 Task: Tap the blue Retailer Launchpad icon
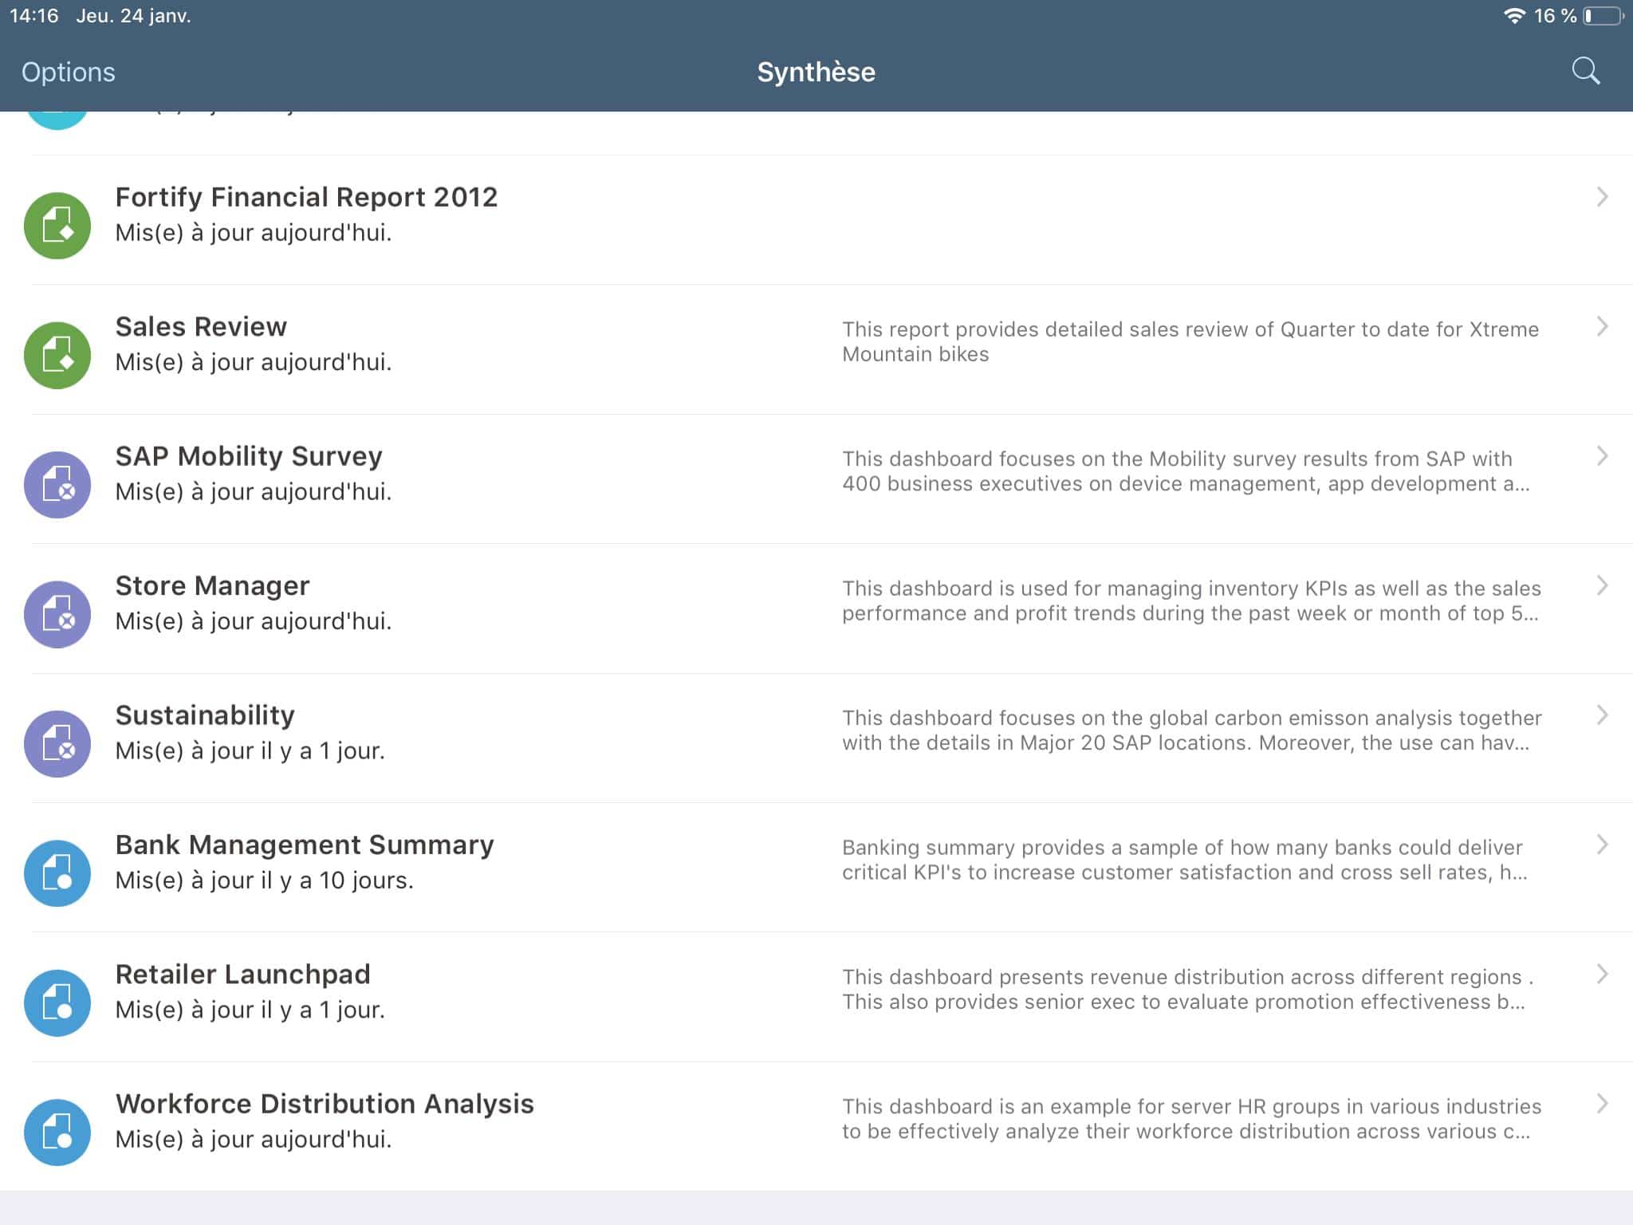pos(57,1002)
